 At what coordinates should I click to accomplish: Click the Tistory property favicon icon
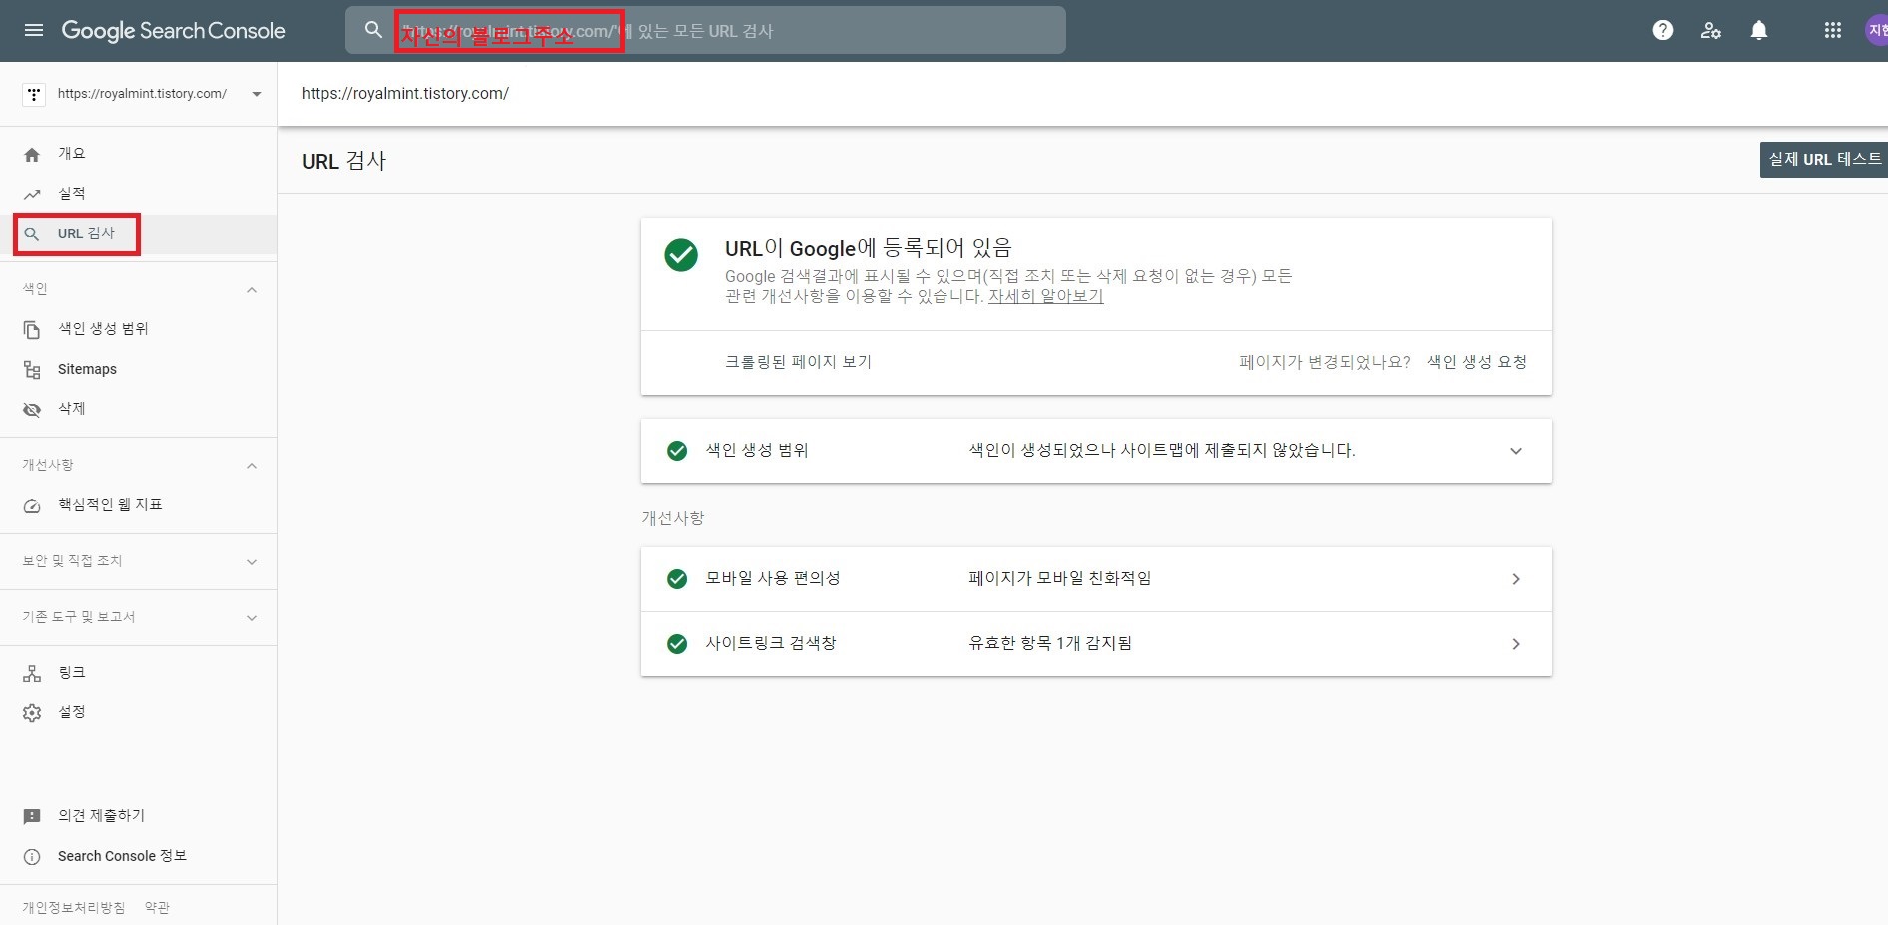click(x=34, y=94)
